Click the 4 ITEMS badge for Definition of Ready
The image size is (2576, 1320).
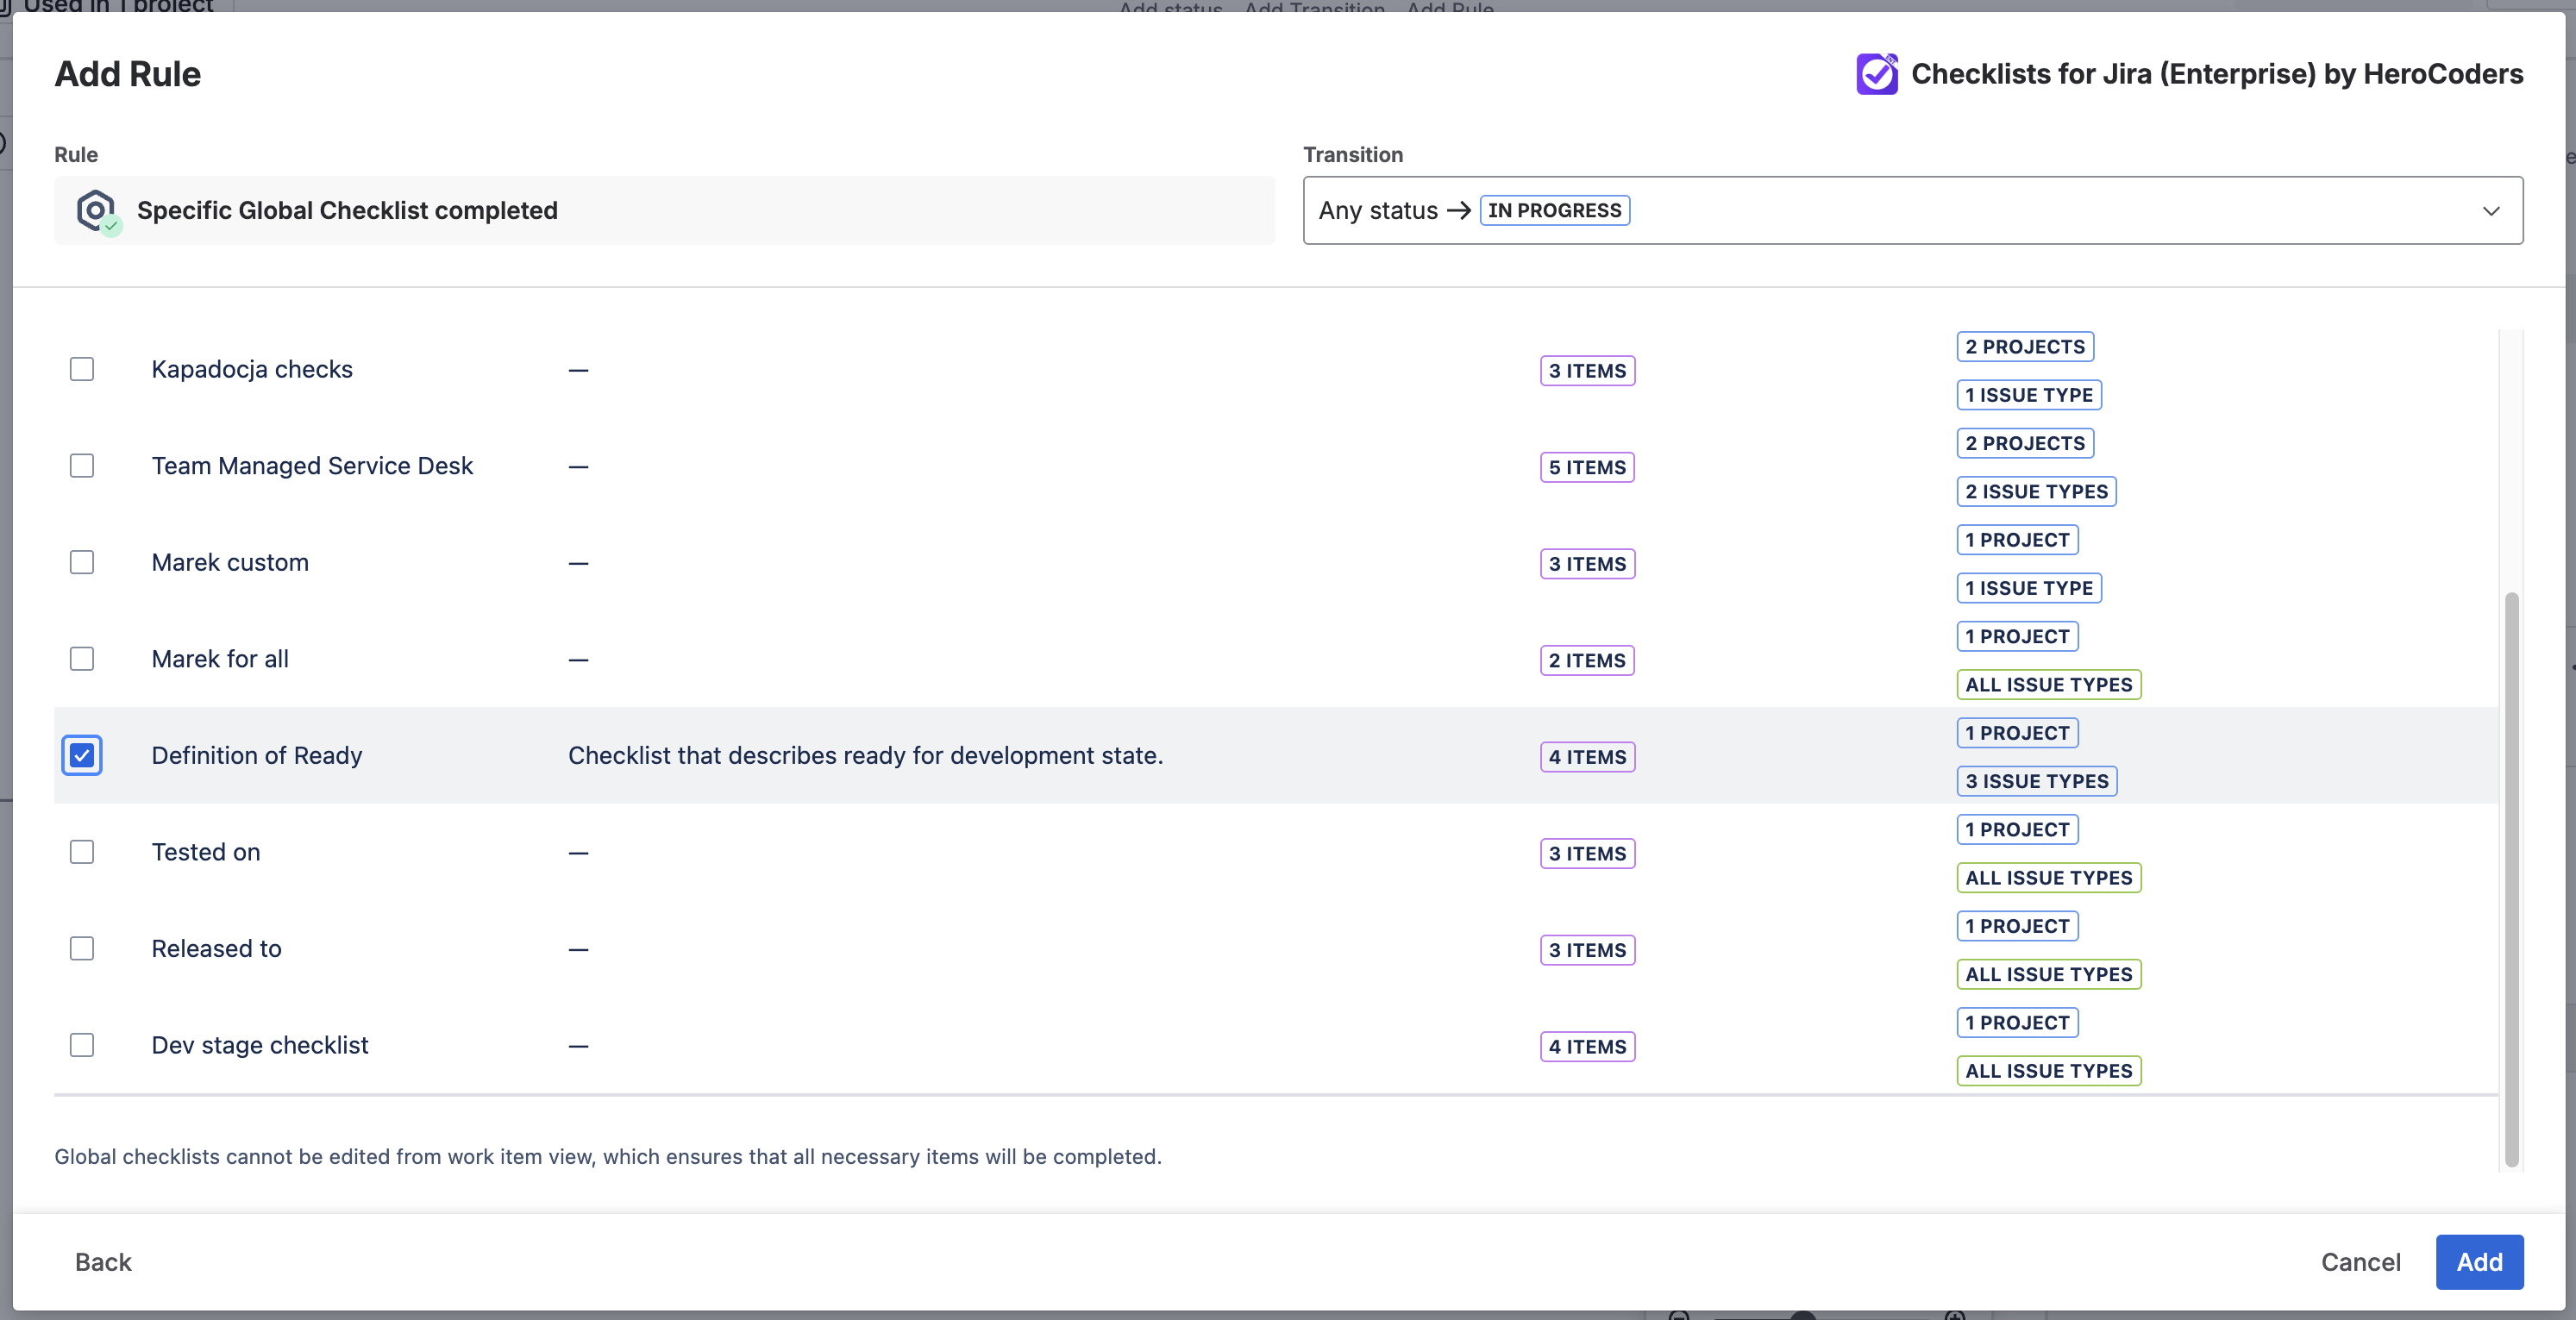1587,757
